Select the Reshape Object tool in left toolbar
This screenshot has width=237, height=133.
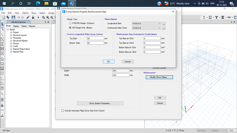point(2,29)
